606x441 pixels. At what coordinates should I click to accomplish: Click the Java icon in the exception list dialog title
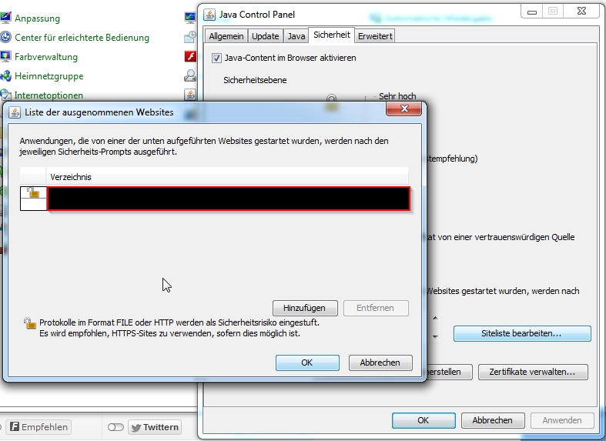tap(15, 112)
